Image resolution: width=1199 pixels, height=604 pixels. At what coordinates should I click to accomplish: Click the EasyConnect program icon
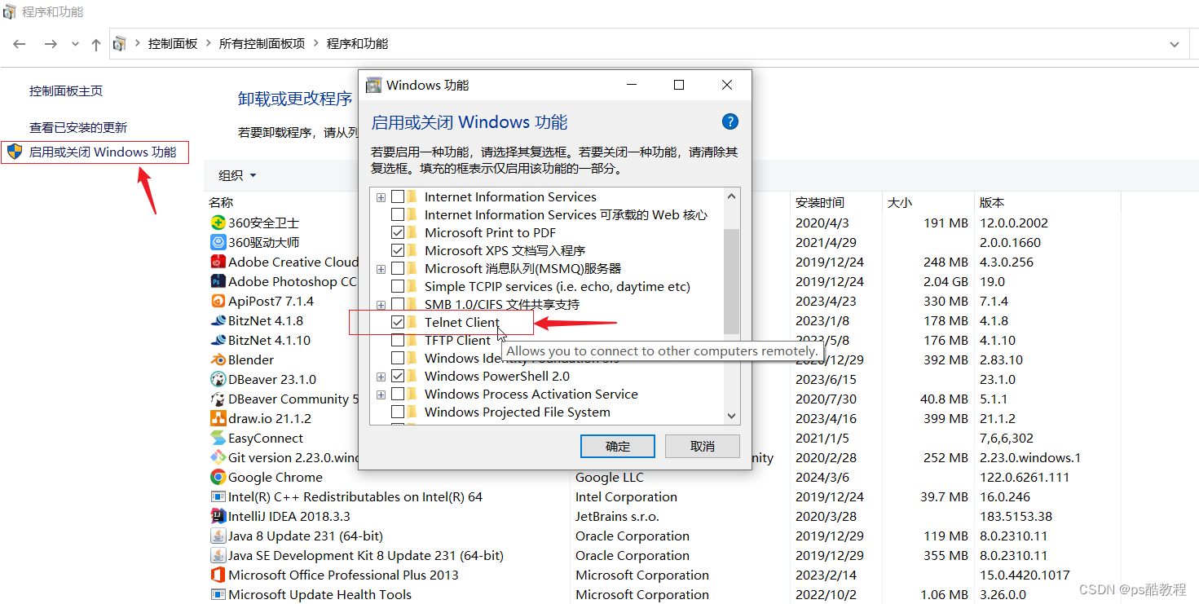218,438
